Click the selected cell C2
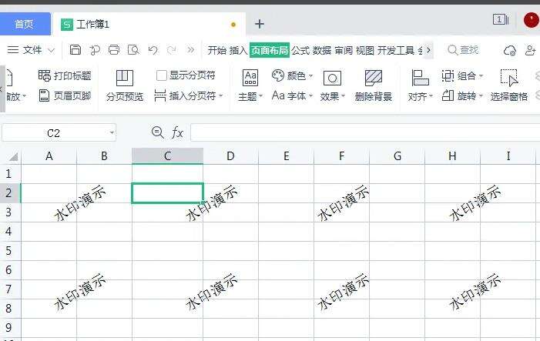Screen dimensions: 540x341 pos(168,193)
